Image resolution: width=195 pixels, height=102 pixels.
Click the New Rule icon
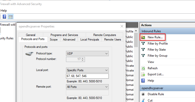(x=143, y=37)
